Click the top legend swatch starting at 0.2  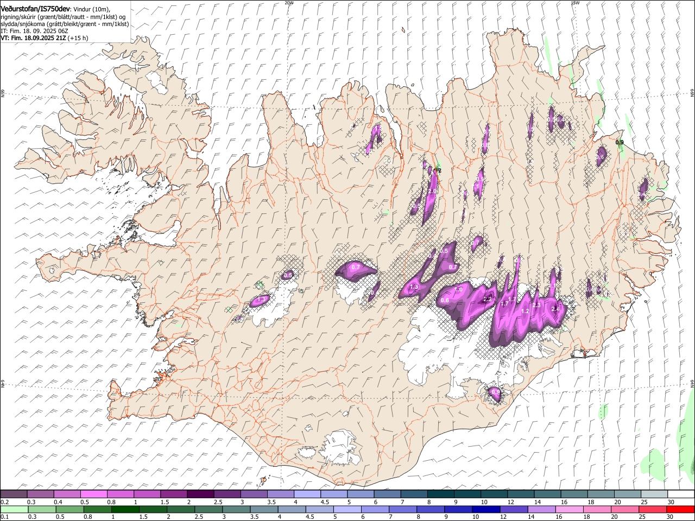click(x=14, y=494)
